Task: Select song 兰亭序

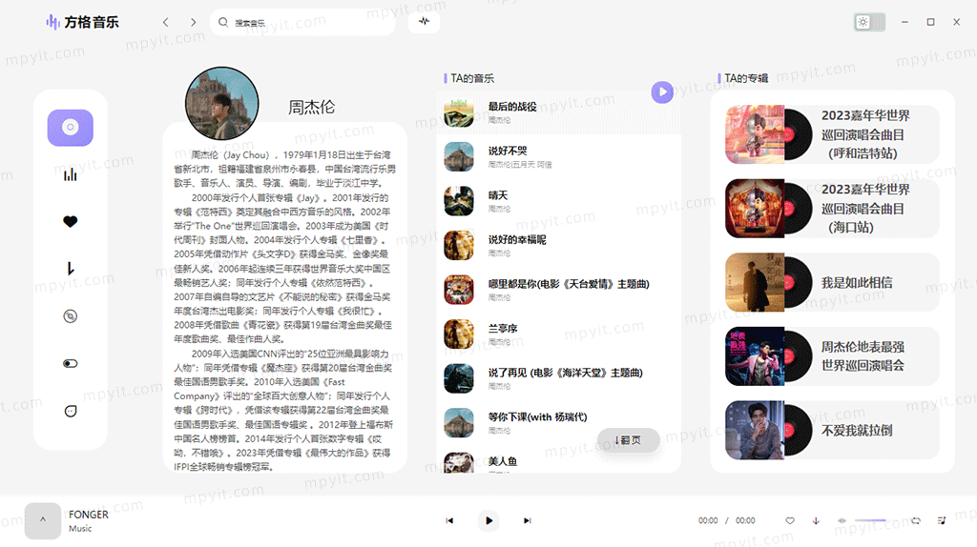Action: [x=559, y=334]
